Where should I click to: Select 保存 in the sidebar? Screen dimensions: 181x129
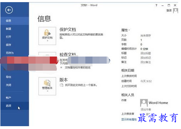tap(15, 45)
